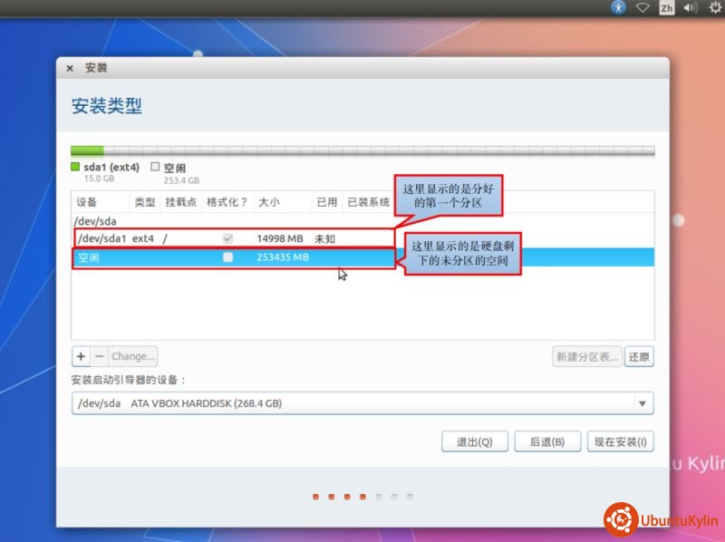Close the installer window with X
The height and width of the screenshot is (542, 725).
pyautogui.click(x=71, y=68)
